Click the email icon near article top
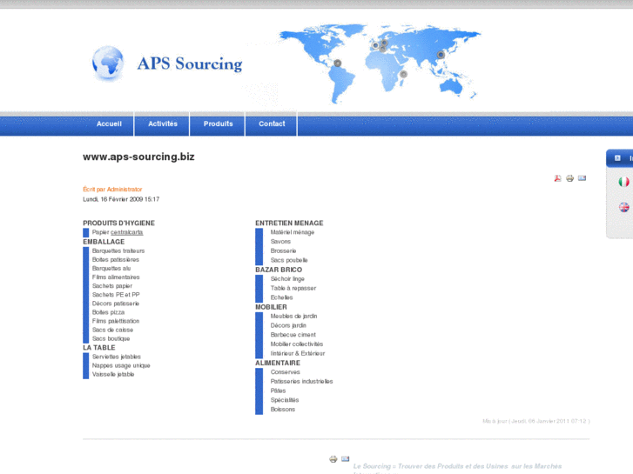The height and width of the screenshot is (474, 633). click(582, 178)
